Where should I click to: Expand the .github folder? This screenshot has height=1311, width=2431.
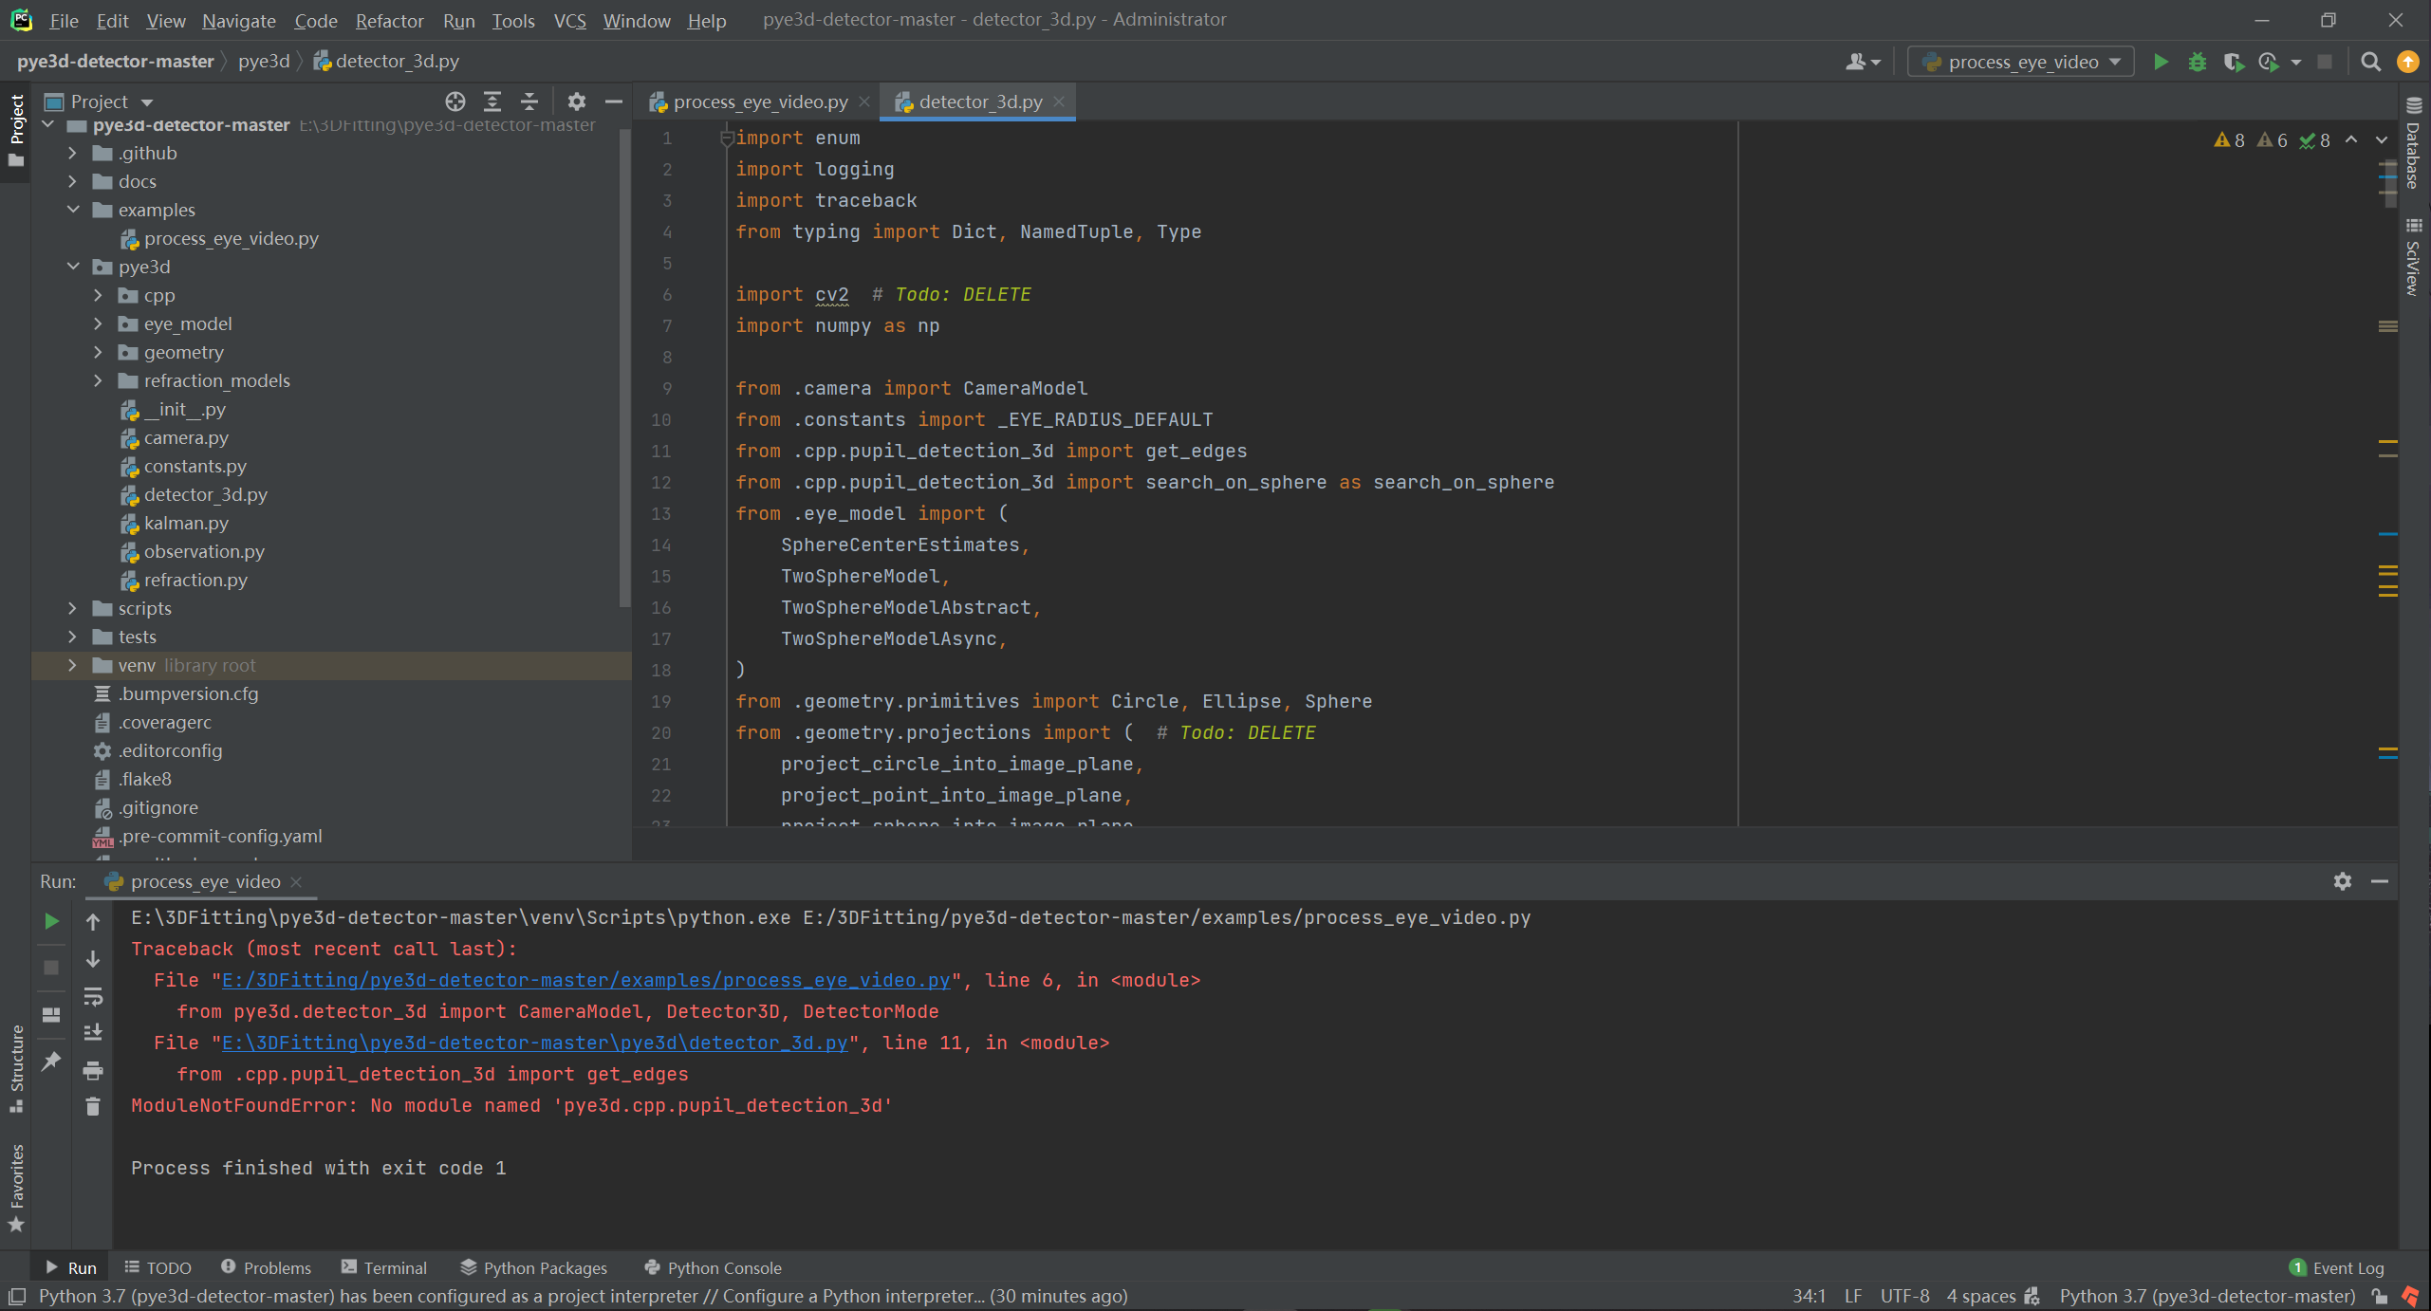tap(72, 153)
